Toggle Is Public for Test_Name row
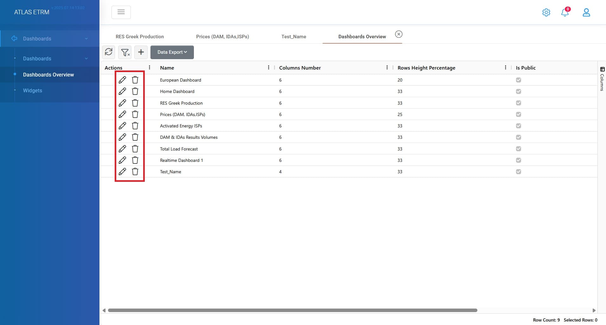This screenshot has height=325, width=606. coord(519,172)
